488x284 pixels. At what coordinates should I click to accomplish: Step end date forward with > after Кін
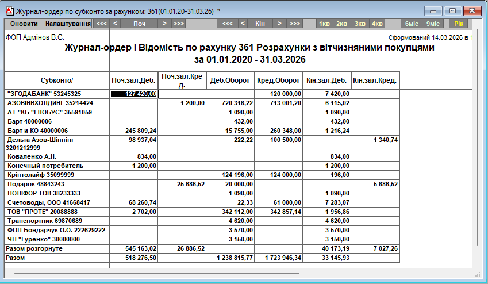click(280, 24)
